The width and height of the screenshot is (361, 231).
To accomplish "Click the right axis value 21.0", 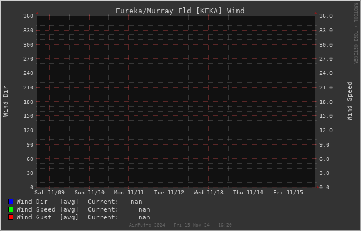I will point(326,88).
